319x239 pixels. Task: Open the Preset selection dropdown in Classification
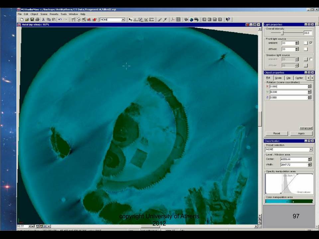311,149
